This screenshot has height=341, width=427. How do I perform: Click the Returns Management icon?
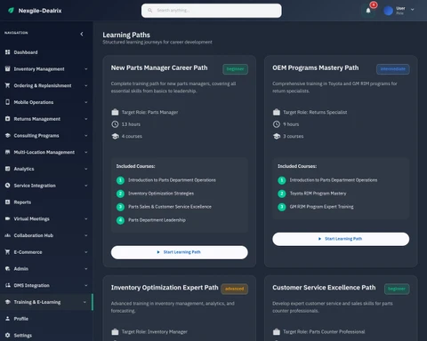(8, 119)
